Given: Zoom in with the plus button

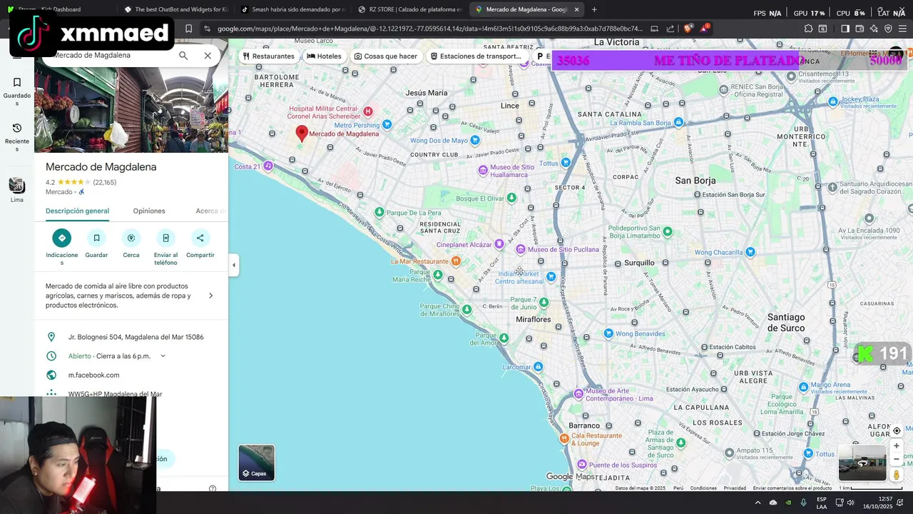Looking at the screenshot, I should 897,445.
